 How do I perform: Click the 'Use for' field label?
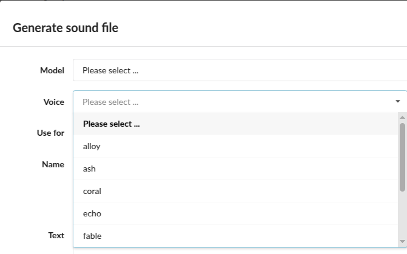(50, 133)
